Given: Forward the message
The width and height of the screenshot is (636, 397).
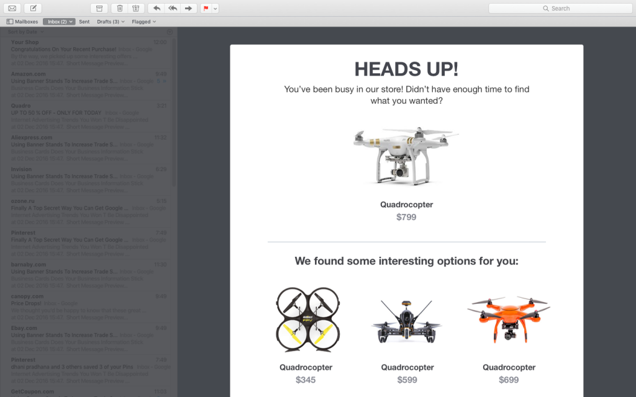Looking at the screenshot, I should pos(189,8).
